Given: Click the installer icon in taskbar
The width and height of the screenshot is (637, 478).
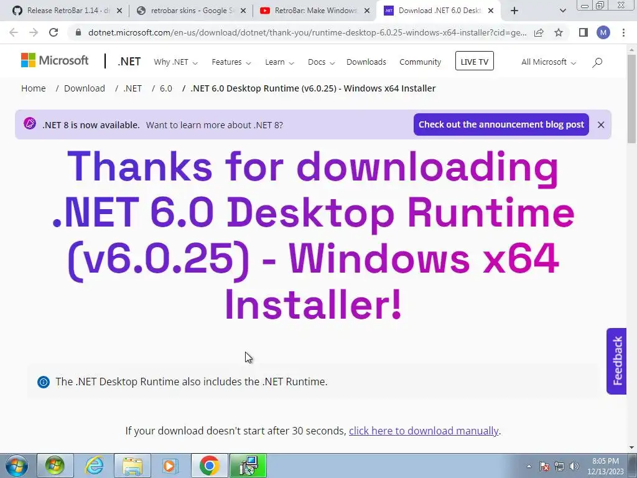Looking at the screenshot, I should point(248,466).
